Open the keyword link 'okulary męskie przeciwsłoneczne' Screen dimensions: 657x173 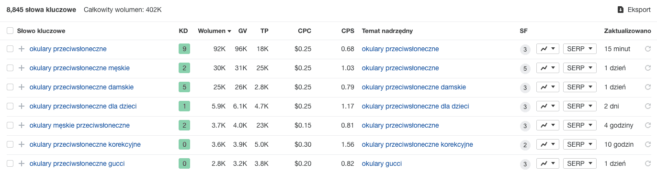pos(79,125)
